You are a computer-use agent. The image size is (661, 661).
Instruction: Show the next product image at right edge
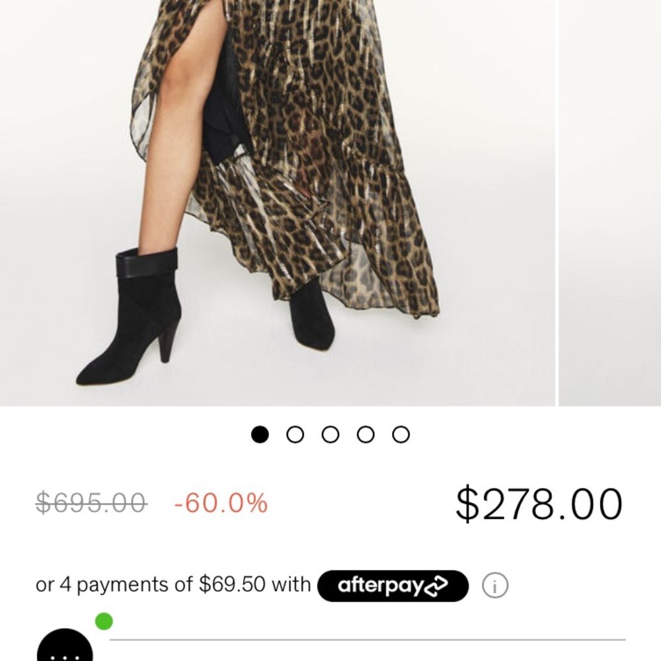(x=610, y=198)
